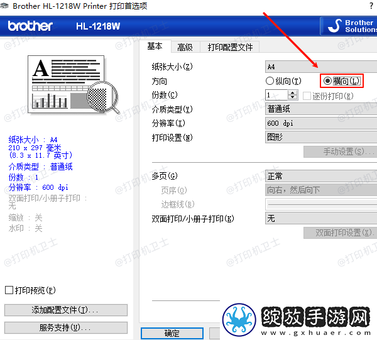Click the summary text 分辨率 : 600 dpi

[38, 187]
